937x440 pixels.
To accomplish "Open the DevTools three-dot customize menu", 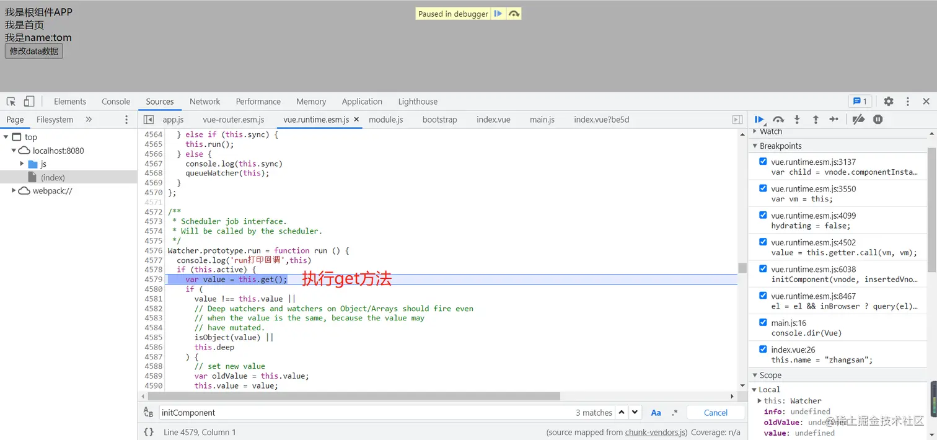I will point(908,102).
